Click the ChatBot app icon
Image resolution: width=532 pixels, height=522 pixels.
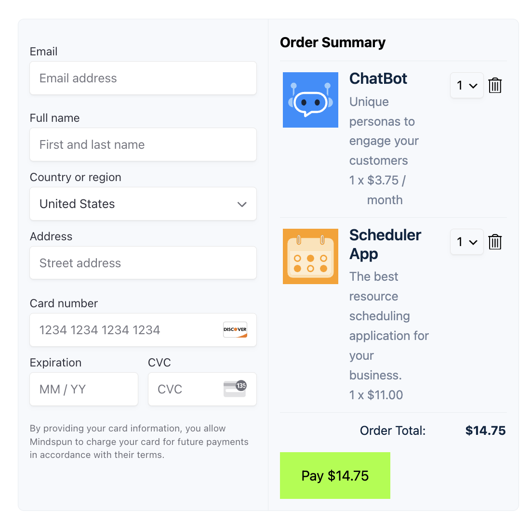click(x=310, y=100)
